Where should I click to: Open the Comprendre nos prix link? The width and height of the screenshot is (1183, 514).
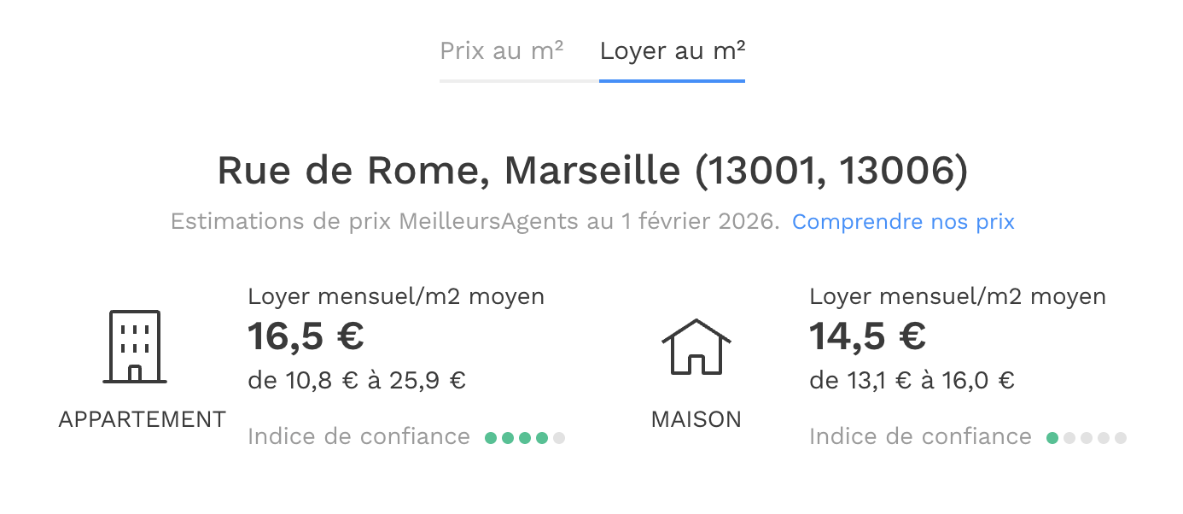click(x=903, y=222)
